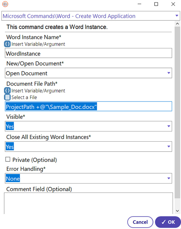
Task: Click the Insert Variable icon under Word Instance Name
Action: click(x=7, y=44)
